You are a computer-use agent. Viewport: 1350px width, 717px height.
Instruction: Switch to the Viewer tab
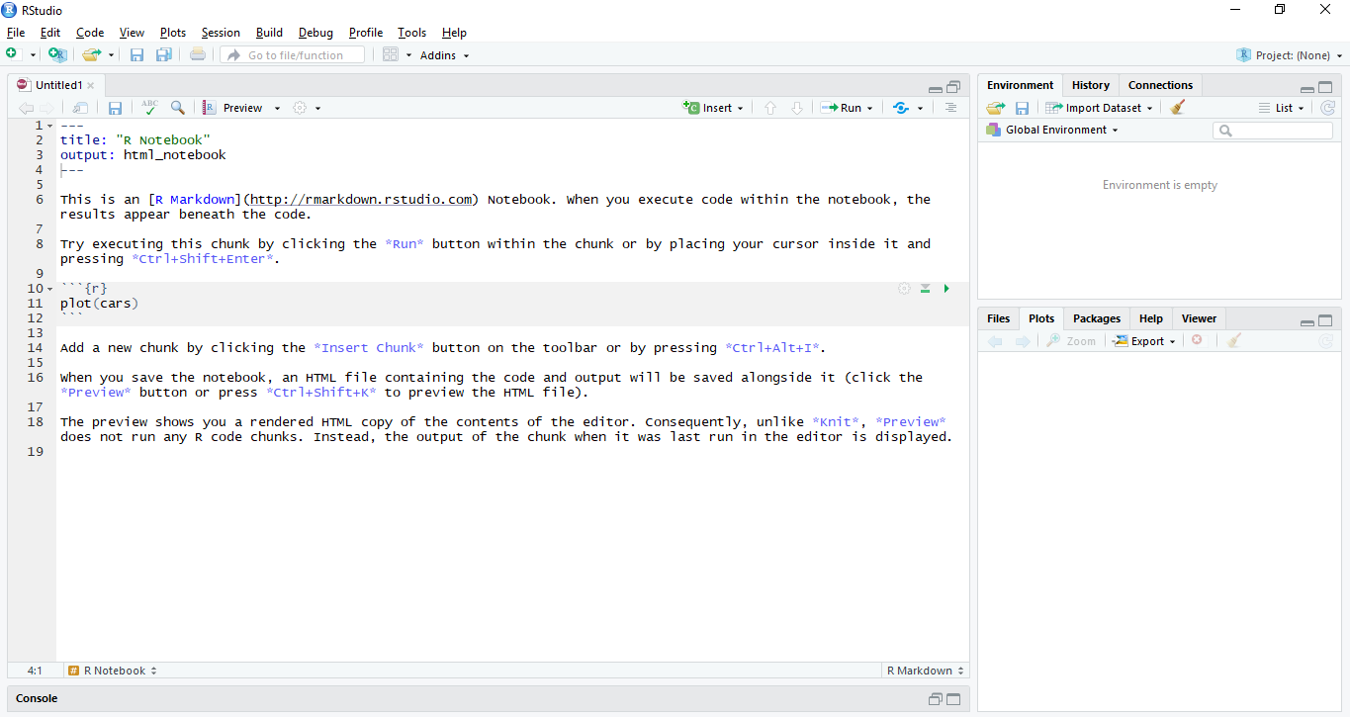click(1199, 318)
